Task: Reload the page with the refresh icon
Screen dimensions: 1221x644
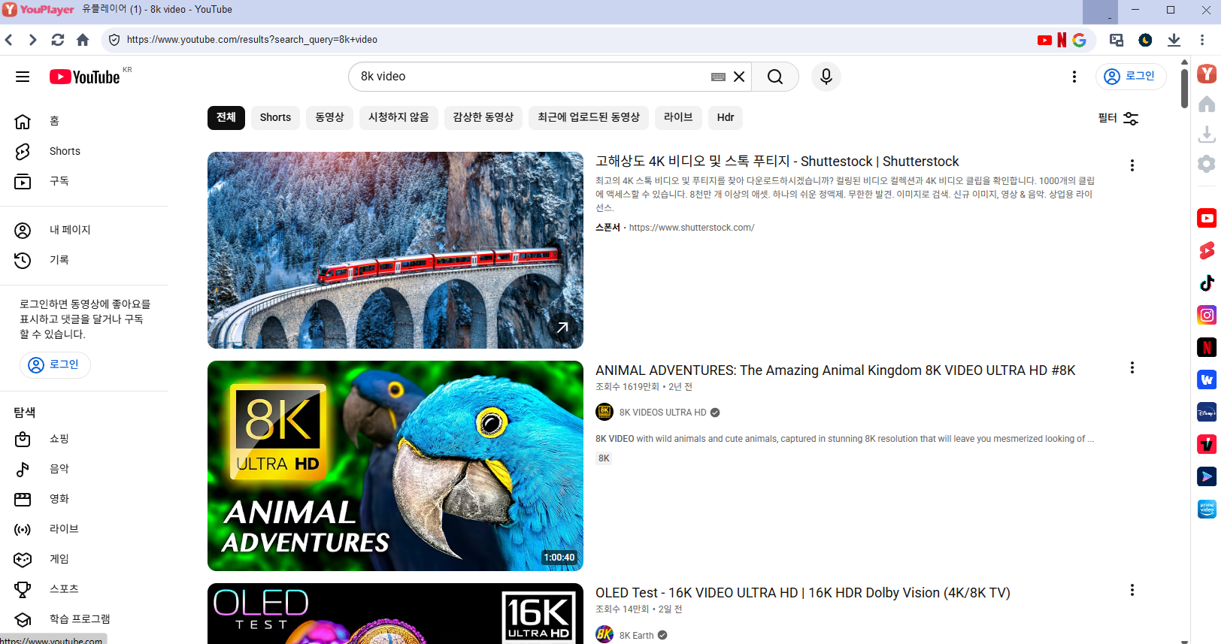Action: click(x=57, y=40)
